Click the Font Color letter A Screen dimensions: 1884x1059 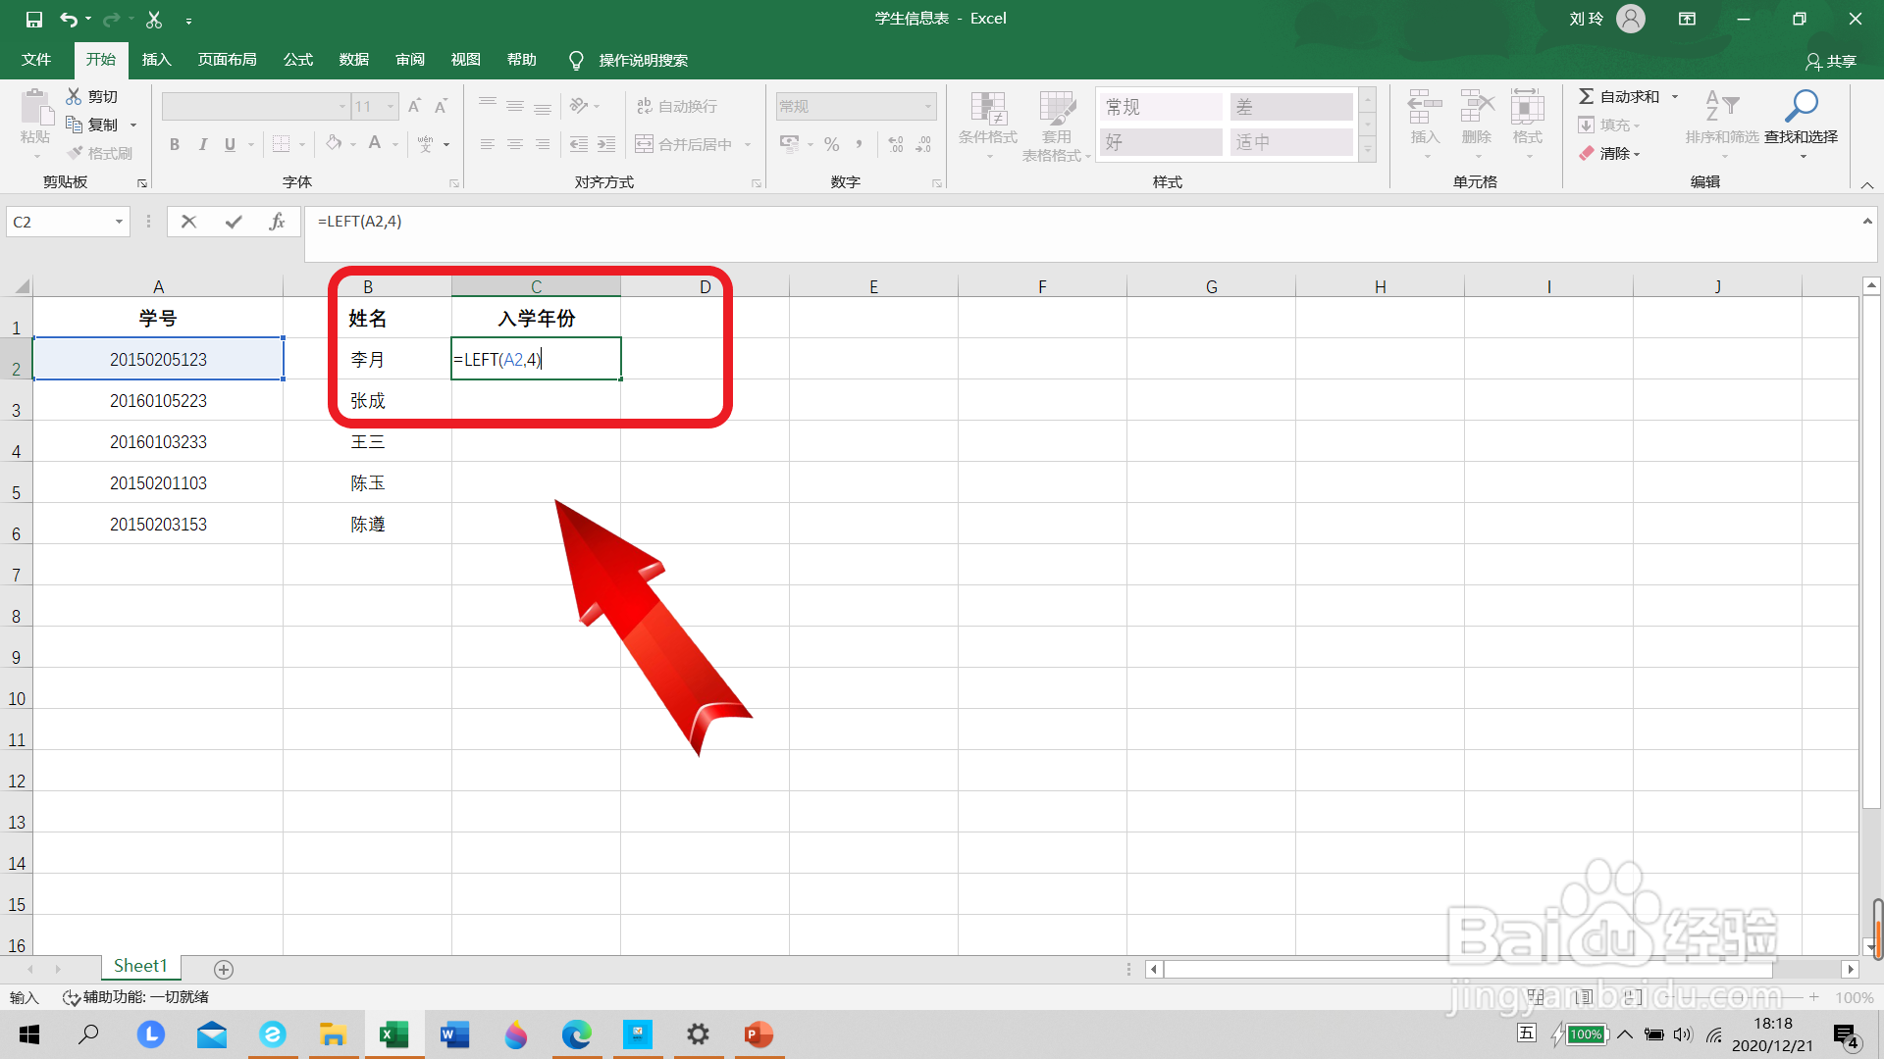375,144
